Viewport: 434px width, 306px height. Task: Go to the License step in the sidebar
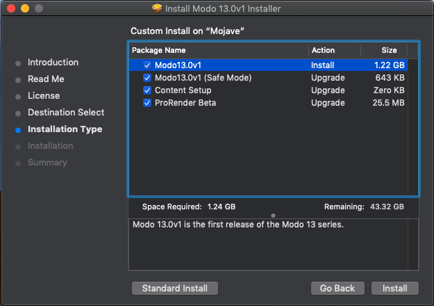[x=44, y=96]
